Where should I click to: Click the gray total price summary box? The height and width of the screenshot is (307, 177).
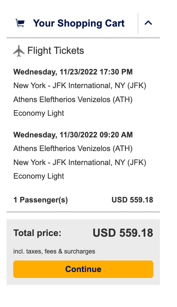(x=83, y=252)
